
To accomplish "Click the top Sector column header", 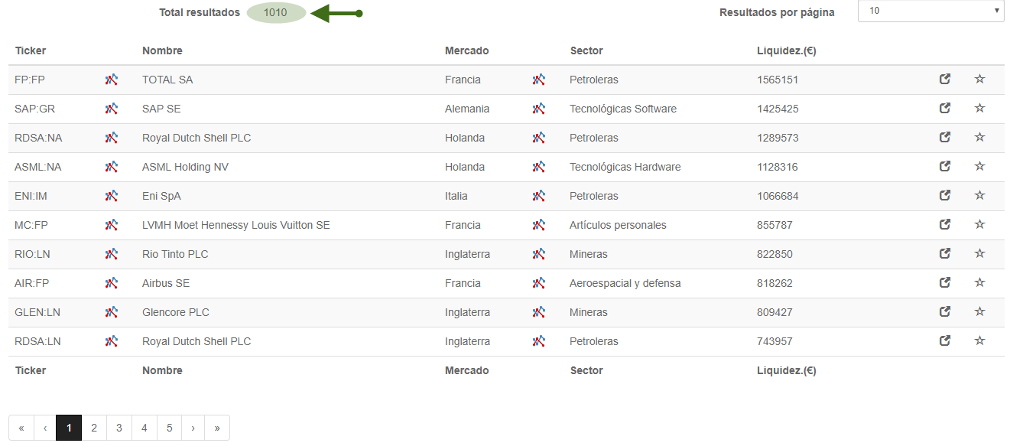I will pyautogui.click(x=586, y=50).
